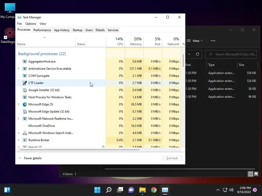Sort processes by the CPU column
Viewport: 262px width, 196px height.
115,41
